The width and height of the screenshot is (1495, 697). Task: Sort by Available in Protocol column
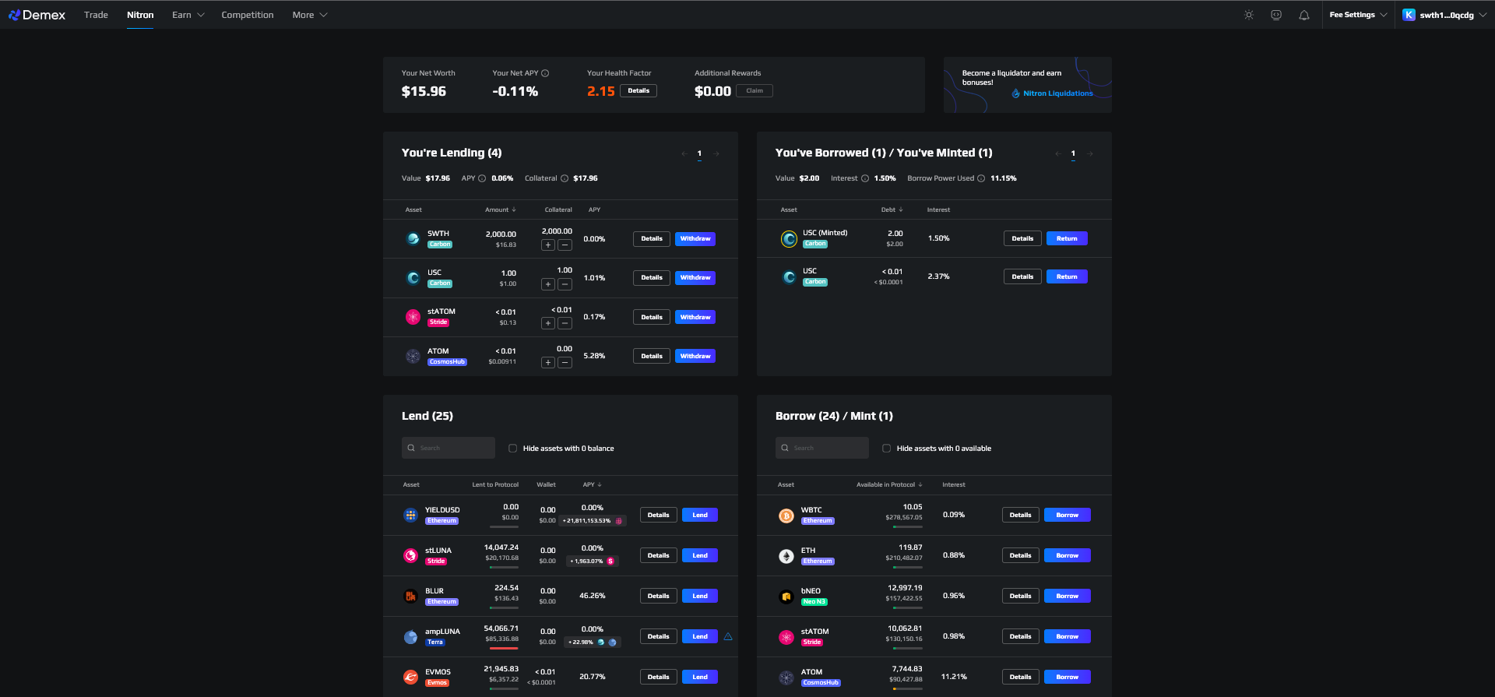point(889,484)
